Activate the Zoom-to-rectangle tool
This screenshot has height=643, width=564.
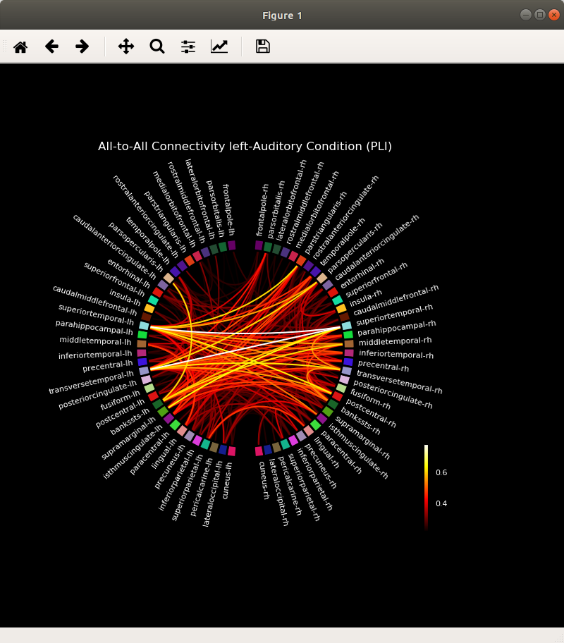click(157, 46)
